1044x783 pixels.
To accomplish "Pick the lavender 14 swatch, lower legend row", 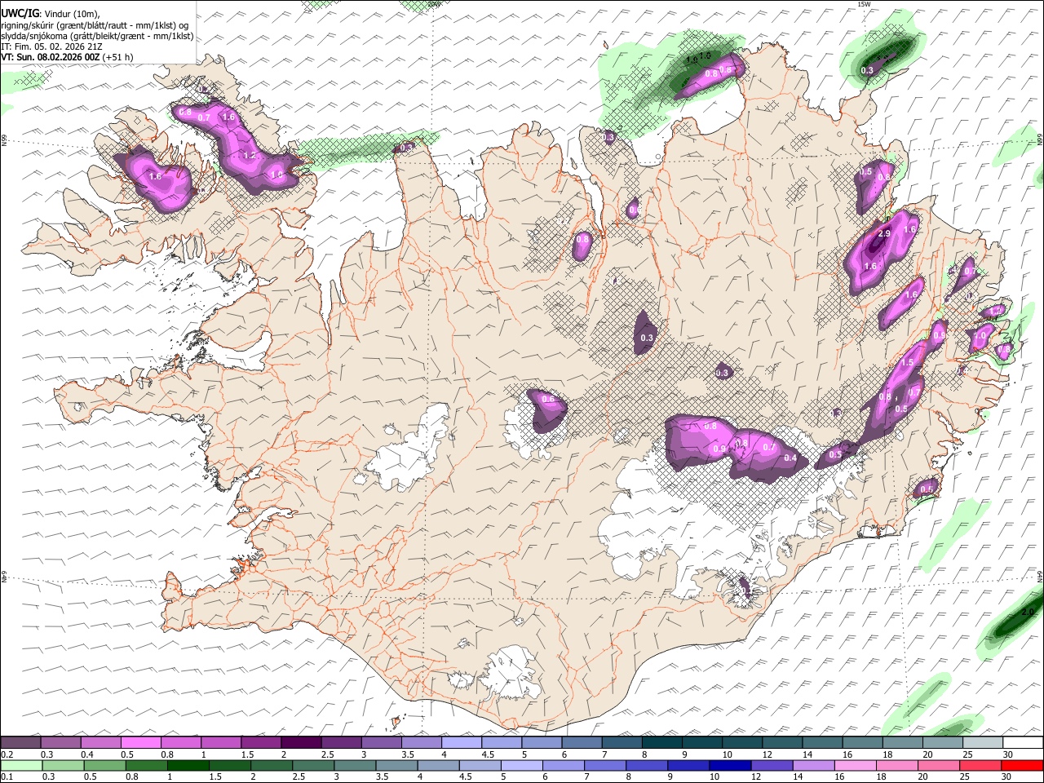I will tap(813, 765).
